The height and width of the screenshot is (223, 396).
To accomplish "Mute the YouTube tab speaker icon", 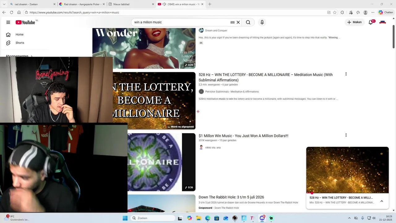I will [x=164, y=4].
